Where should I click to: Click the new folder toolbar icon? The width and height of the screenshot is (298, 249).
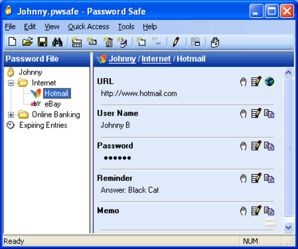pos(141,42)
